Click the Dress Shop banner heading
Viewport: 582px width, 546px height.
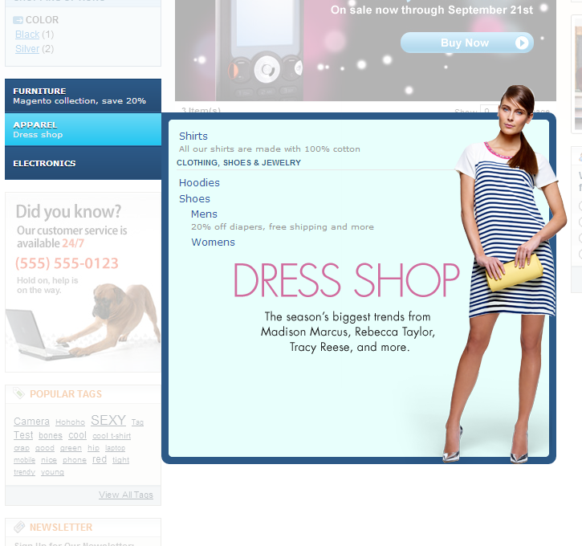[x=347, y=280]
